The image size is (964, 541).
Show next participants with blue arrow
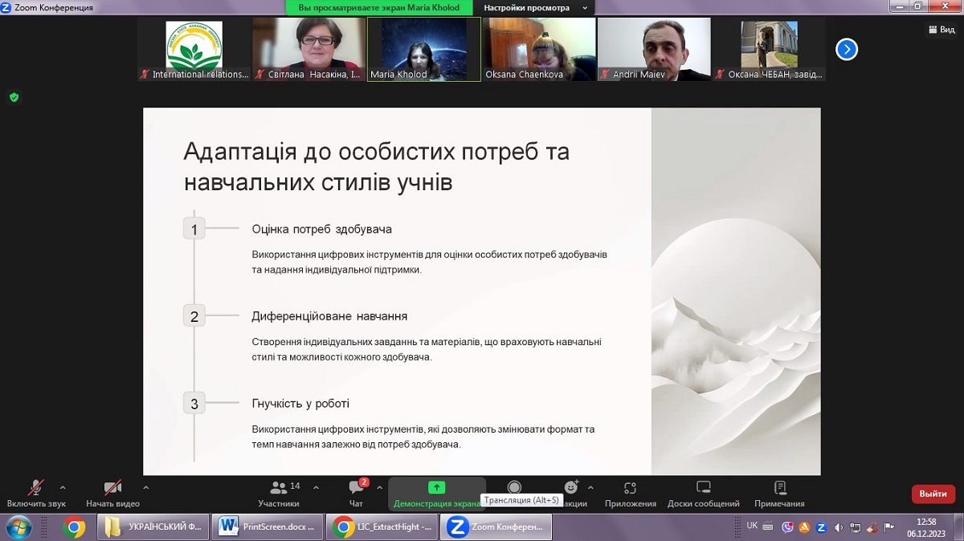click(x=846, y=50)
